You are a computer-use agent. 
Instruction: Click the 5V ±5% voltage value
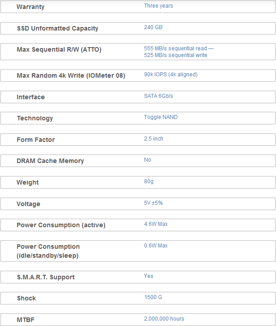(153, 203)
